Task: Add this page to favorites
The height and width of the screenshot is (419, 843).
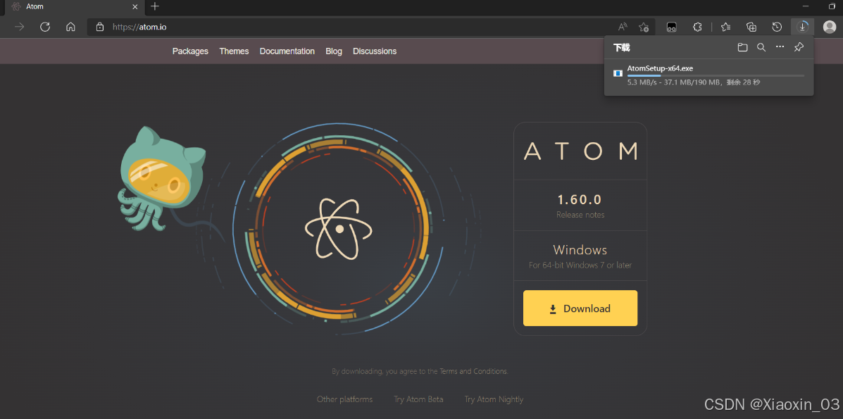Action: [x=644, y=27]
